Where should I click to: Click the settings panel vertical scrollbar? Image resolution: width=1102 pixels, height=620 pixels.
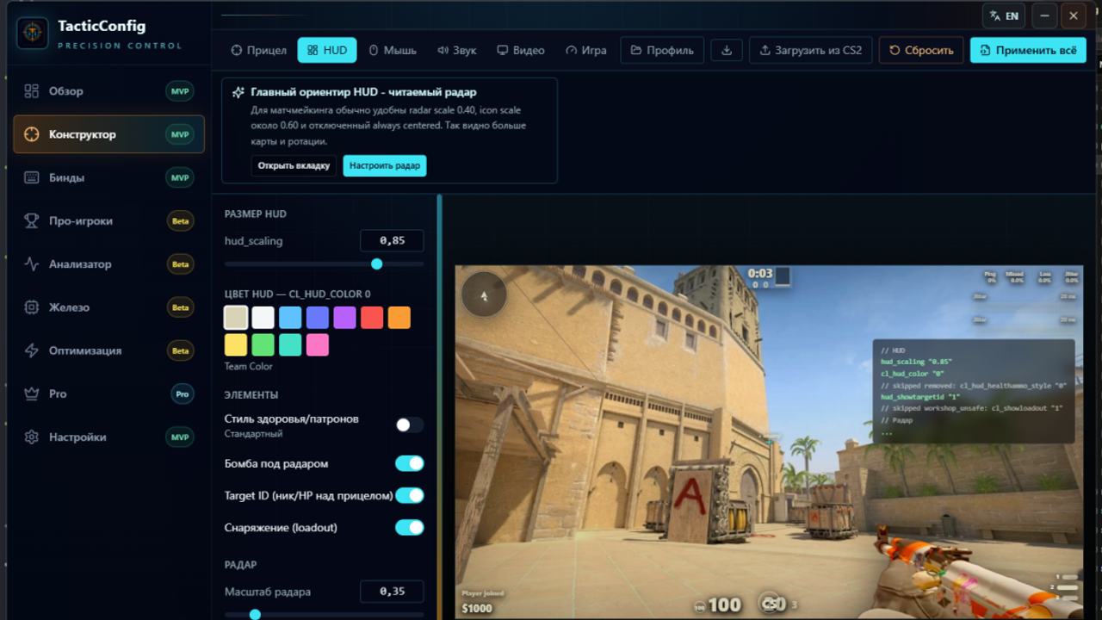(439, 406)
